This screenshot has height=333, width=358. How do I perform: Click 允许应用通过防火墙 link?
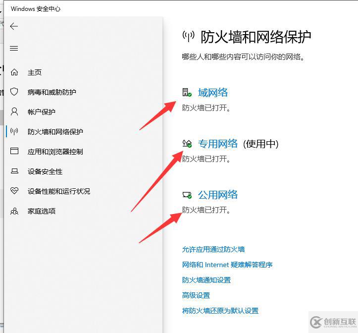(x=213, y=249)
